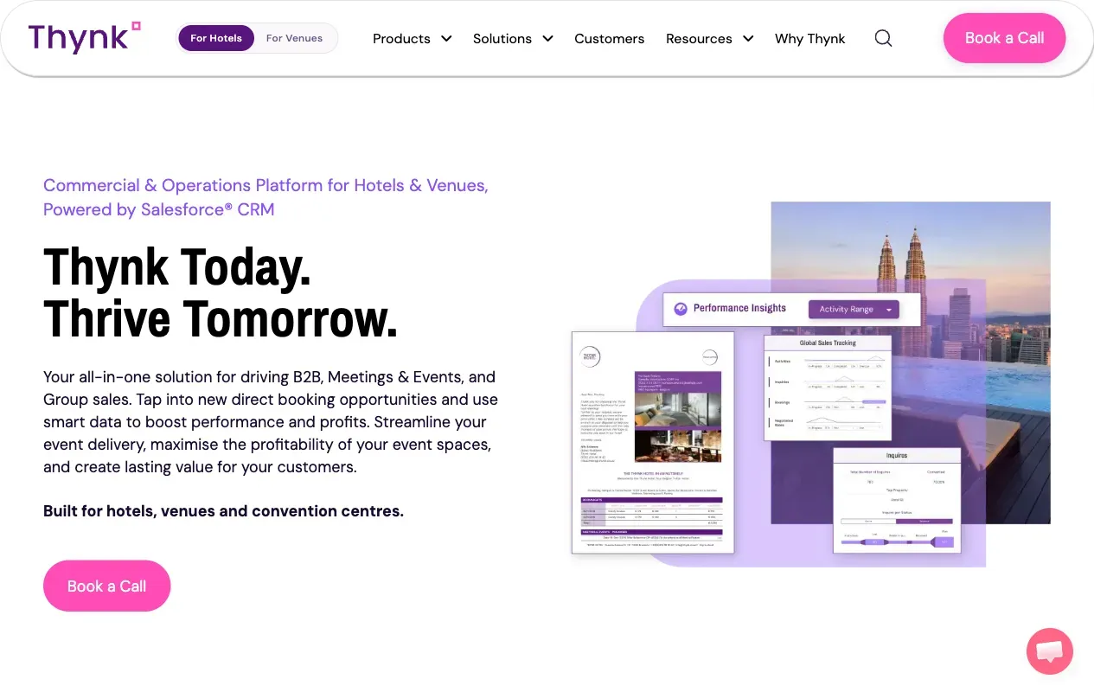Open the Why Thynk page

810,39
